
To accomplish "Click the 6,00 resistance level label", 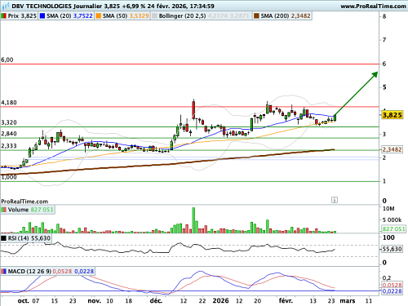I will 7,60.
